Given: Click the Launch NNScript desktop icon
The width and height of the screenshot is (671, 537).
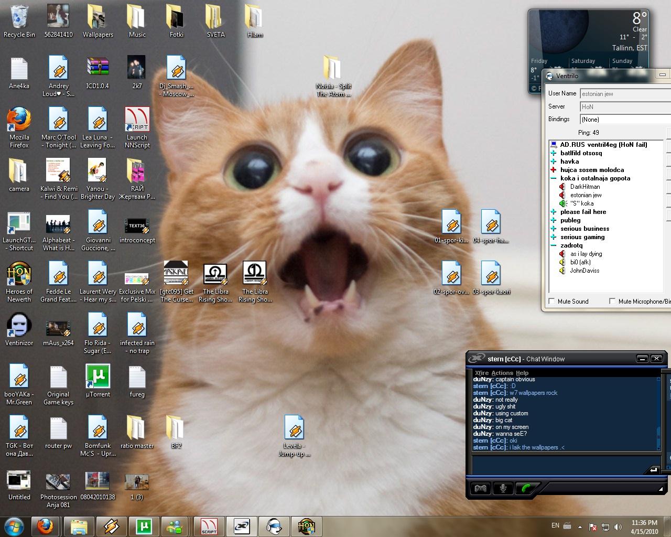Looking at the screenshot, I should pos(137,127).
